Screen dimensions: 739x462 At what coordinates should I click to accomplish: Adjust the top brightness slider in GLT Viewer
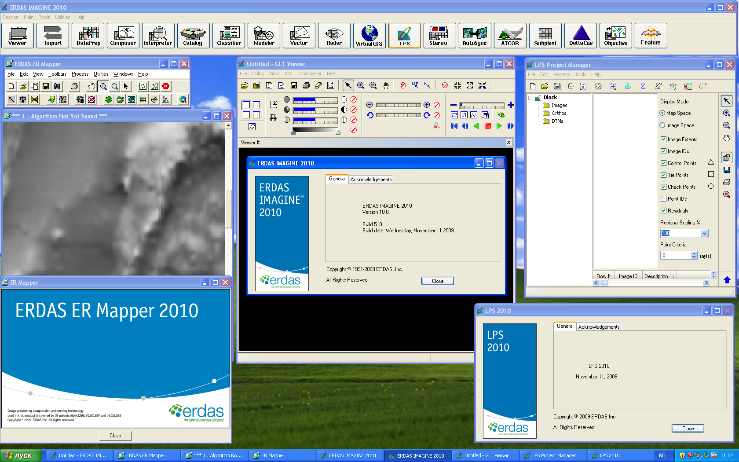(x=315, y=100)
